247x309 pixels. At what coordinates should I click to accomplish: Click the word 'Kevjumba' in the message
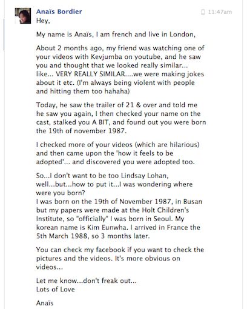pyautogui.click(x=107, y=57)
